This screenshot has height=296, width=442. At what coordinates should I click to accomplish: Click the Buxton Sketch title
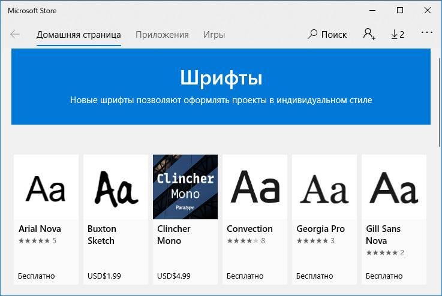click(x=102, y=235)
